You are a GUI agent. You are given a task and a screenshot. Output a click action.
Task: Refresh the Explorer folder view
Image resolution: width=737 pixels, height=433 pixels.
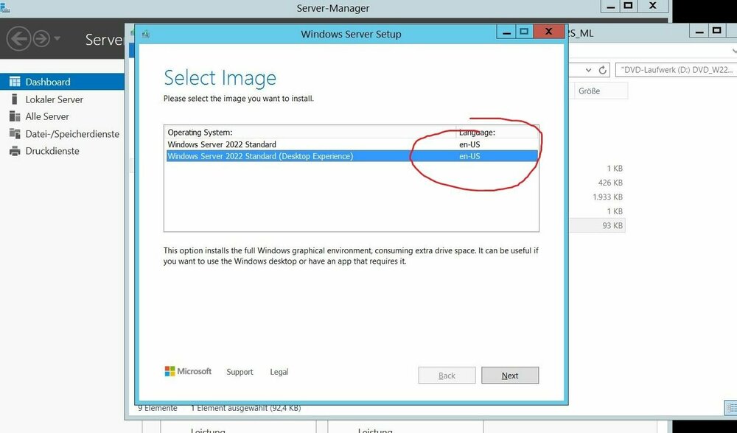[x=603, y=70]
